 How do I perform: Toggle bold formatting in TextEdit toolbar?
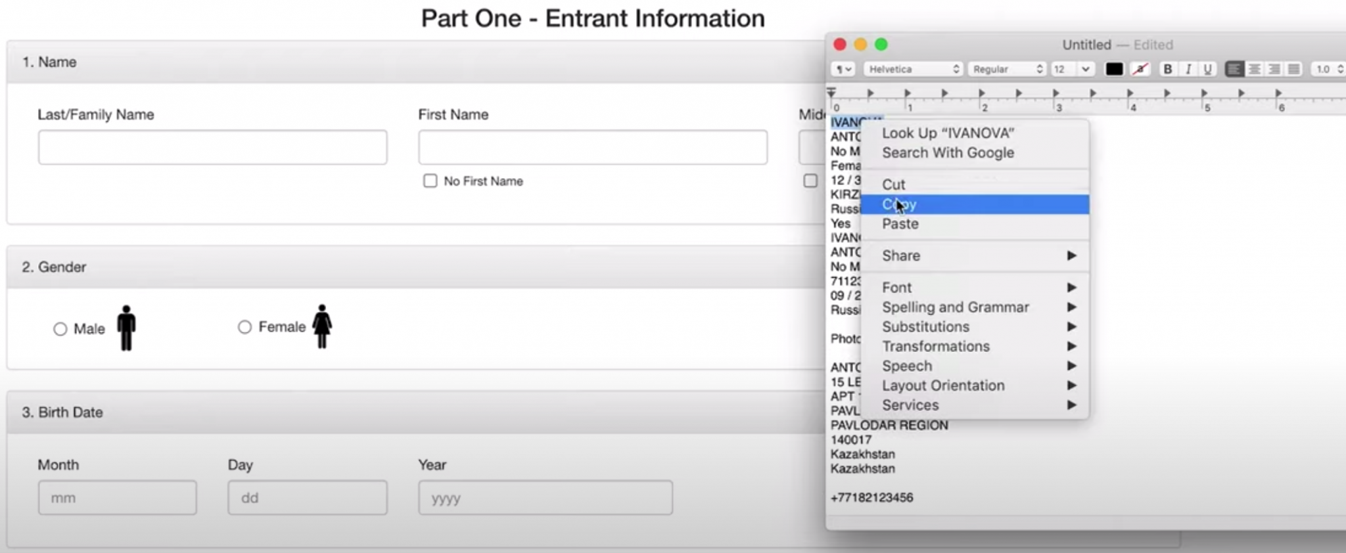1167,69
